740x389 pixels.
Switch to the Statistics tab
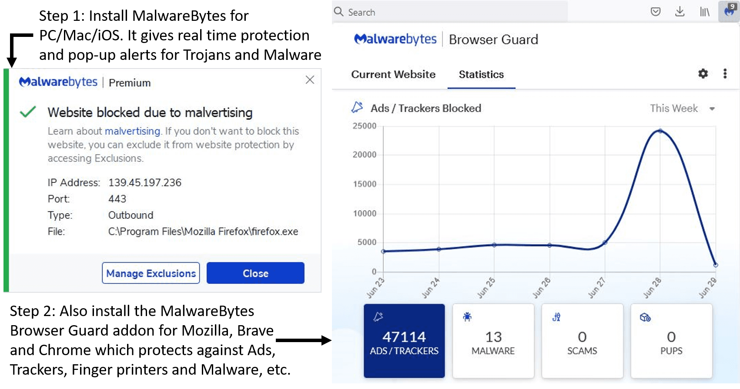click(x=481, y=75)
